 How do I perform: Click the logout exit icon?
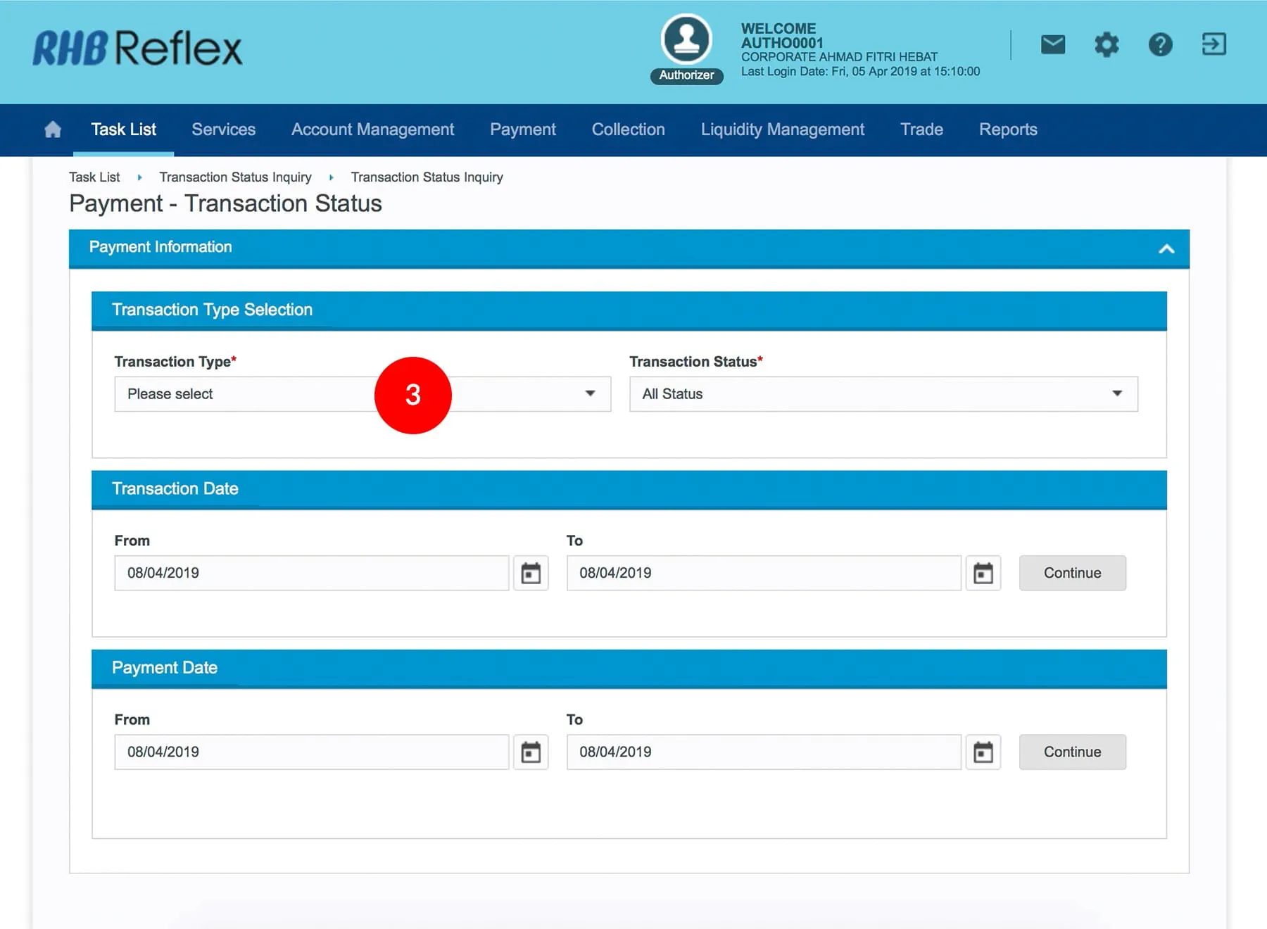click(1214, 44)
